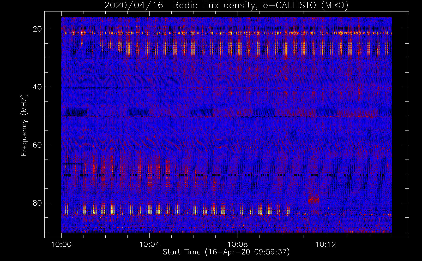Click the 10:04 time tick label
Screen dimensions: 422x261
point(149,245)
